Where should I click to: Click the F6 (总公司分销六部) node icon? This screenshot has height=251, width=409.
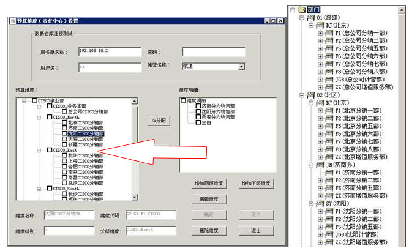329,56
